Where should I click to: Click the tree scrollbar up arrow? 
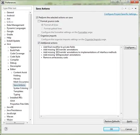(x=30, y=12)
